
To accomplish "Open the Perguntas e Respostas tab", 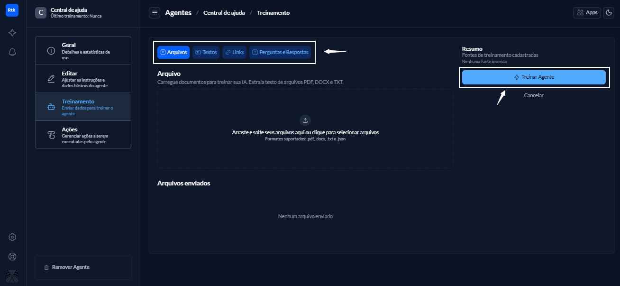I will point(280,52).
